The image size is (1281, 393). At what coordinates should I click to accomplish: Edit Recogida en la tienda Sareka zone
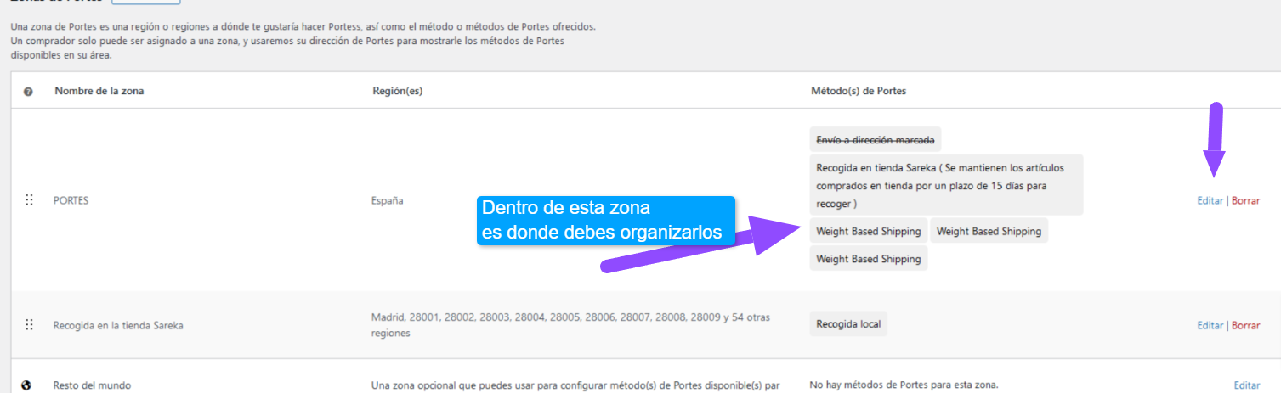click(x=1210, y=325)
